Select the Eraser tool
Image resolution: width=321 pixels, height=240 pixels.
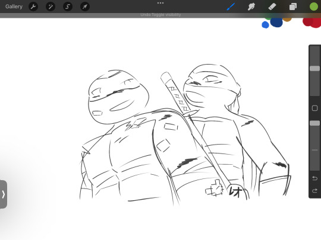(x=272, y=7)
